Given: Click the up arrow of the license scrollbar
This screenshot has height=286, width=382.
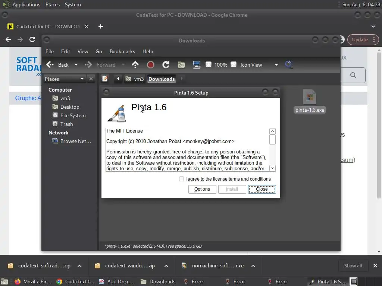Looking at the screenshot, I should pos(272,131).
